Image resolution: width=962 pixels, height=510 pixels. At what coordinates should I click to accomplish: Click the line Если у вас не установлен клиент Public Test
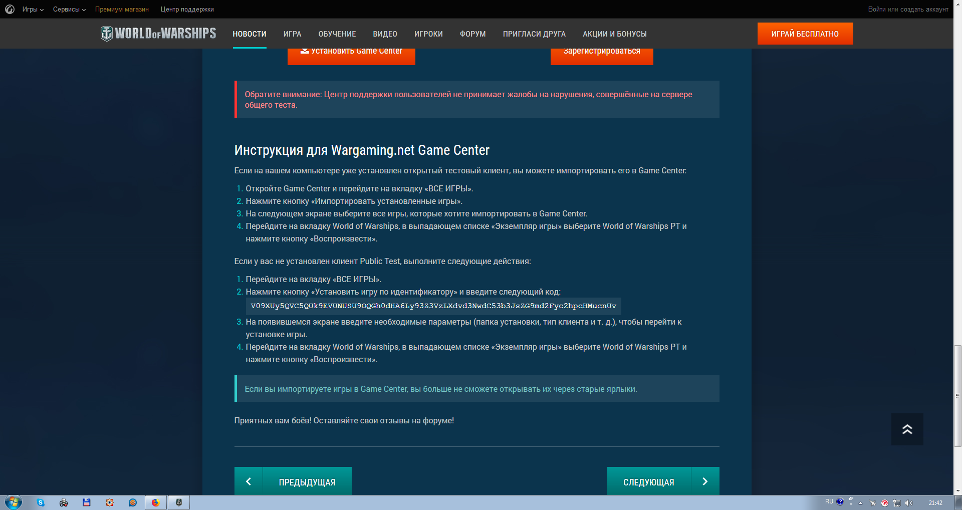pos(382,261)
